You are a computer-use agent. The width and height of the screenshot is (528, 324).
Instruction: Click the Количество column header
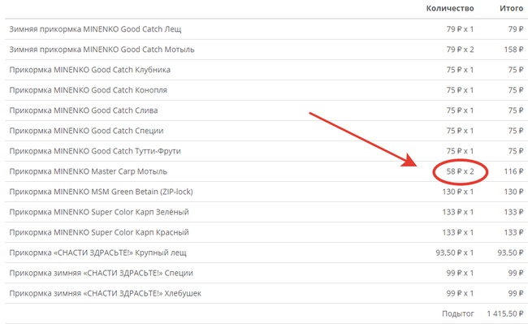coord(450,8)
